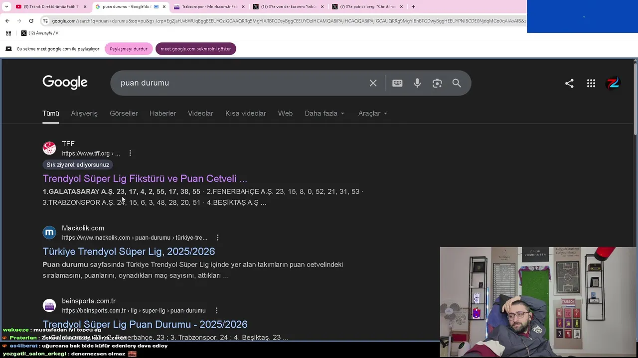Click the beinsports.com.tr favicon
The image size is (638, 358).
coord(49,305)
